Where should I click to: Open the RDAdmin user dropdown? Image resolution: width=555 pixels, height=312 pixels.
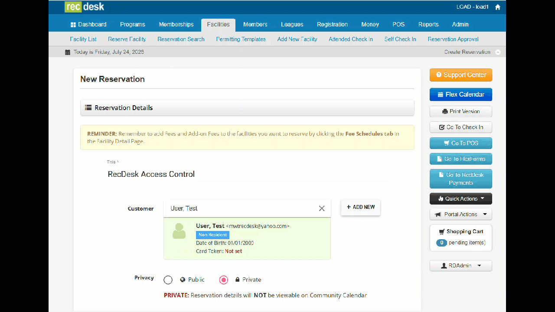pyautogui.click(x=461, y=266)
